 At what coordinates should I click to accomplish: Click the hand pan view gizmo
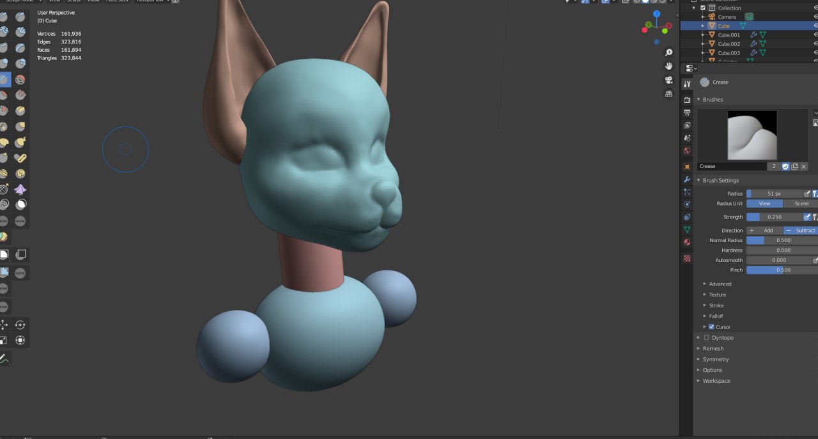pyautogui.click(x=668, y=66)
